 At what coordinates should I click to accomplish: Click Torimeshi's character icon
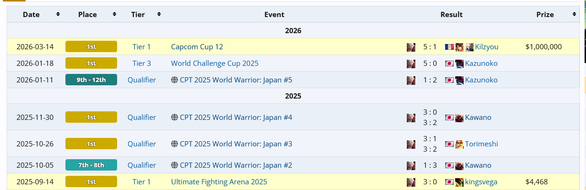459,144
